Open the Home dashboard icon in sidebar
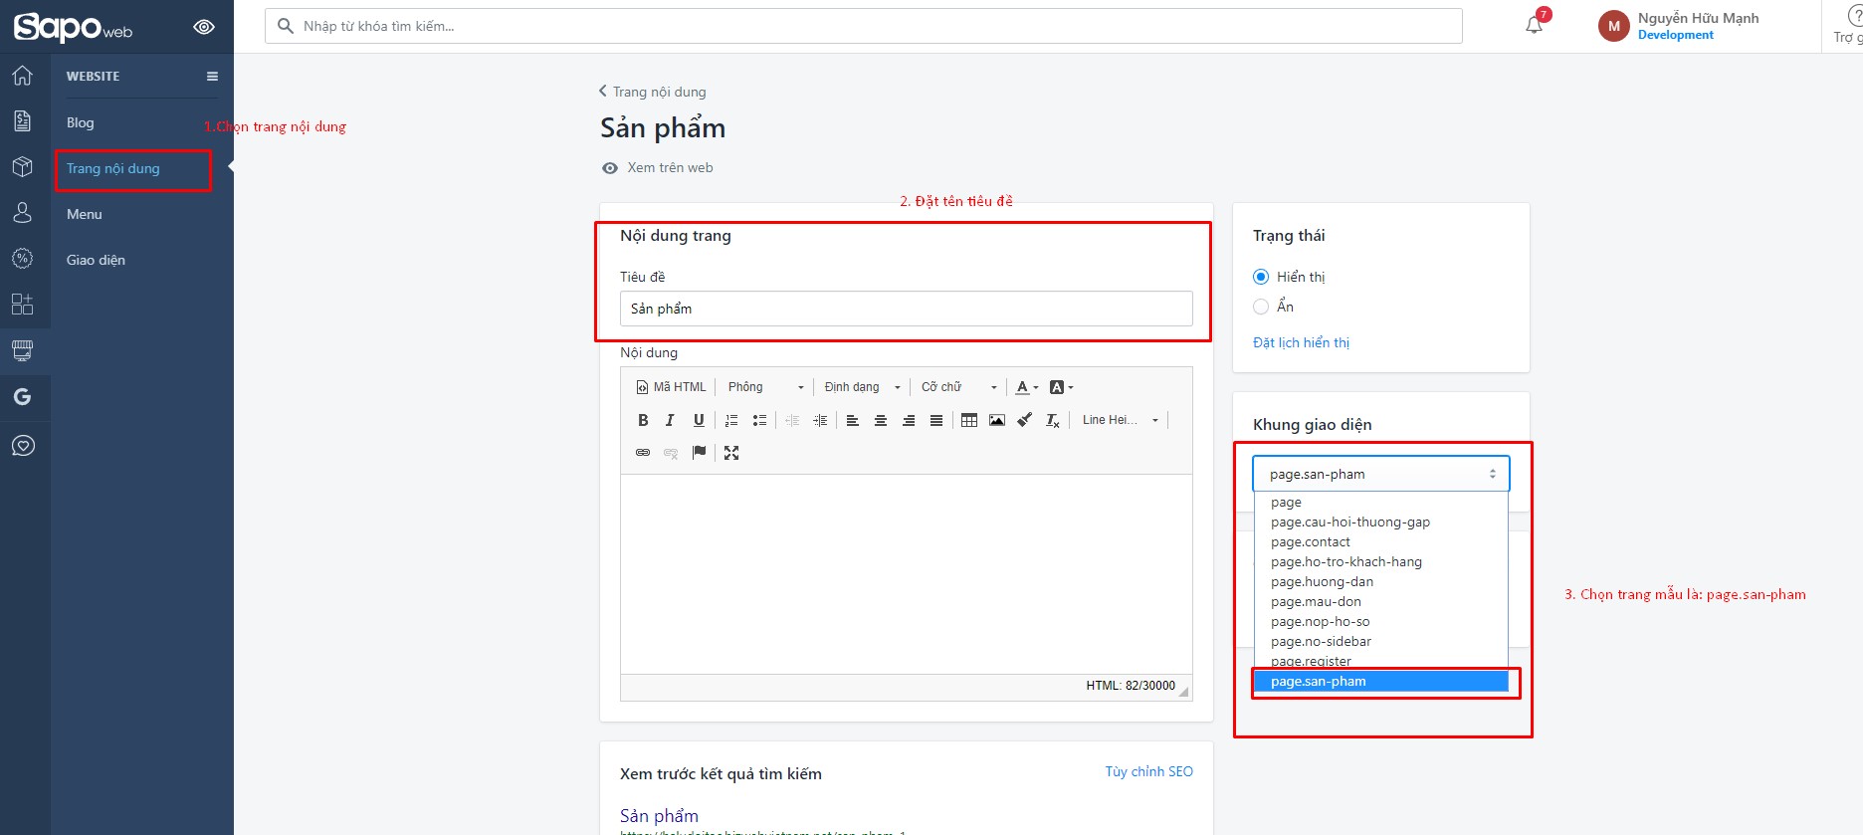This screenshot has height=835, width=1863. coord(22,76)
